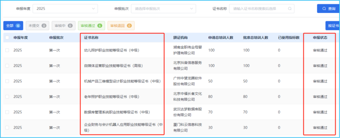Click the 申报状态 column header
Screen dimensions: 340x138
pyautogui.click(x=320, y=38)
